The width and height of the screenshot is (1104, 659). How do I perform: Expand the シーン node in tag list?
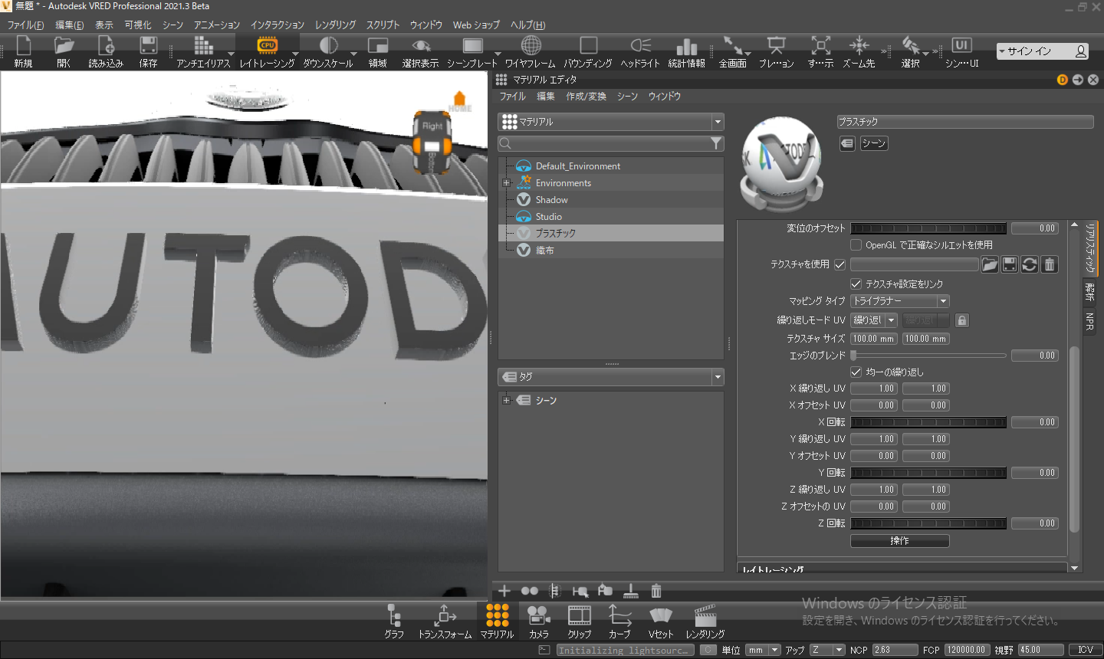[506, 400]
